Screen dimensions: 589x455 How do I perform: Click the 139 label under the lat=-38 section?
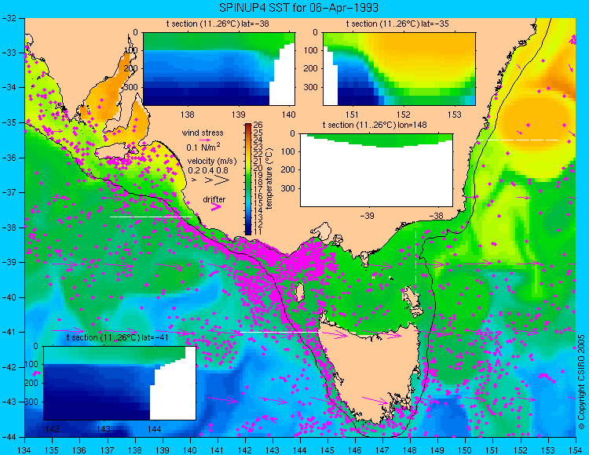tap(238, 114)
